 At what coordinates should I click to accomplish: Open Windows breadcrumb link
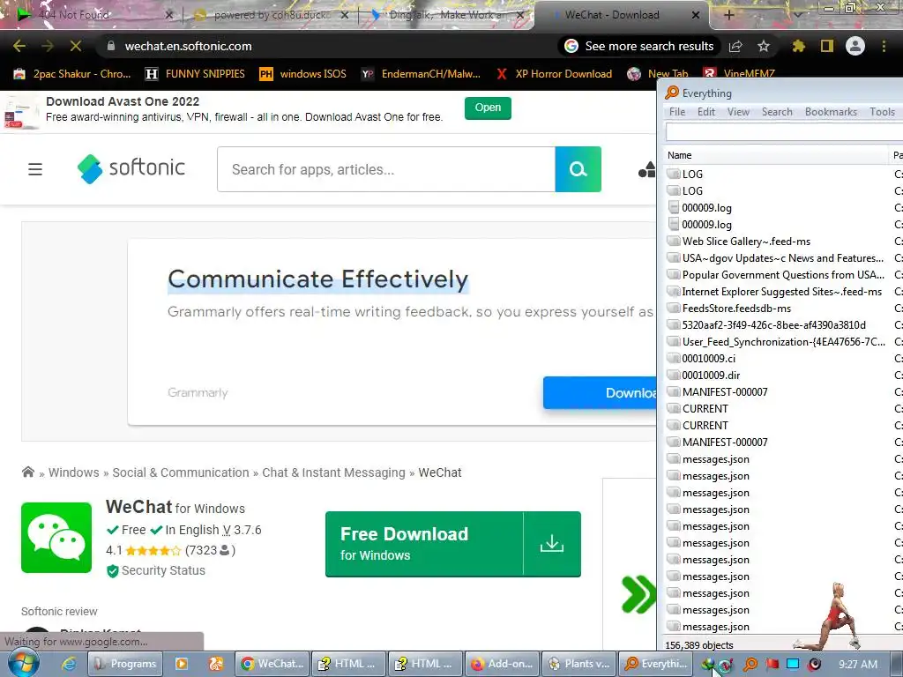tap(74, 472)
